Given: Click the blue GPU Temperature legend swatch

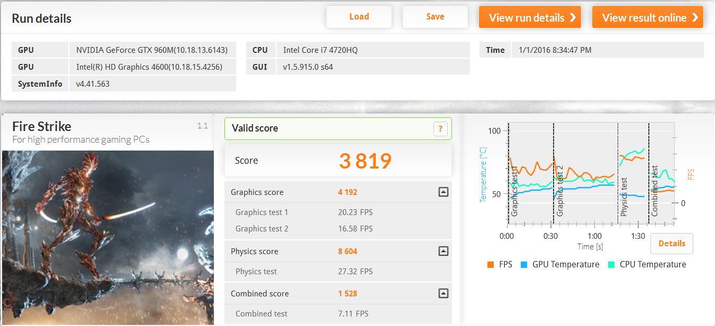Looking at the screenshot, I should [x=524, y=265].
